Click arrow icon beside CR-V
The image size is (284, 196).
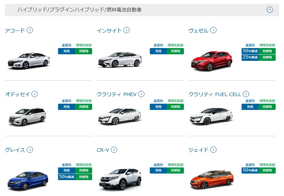click(114, 150)
